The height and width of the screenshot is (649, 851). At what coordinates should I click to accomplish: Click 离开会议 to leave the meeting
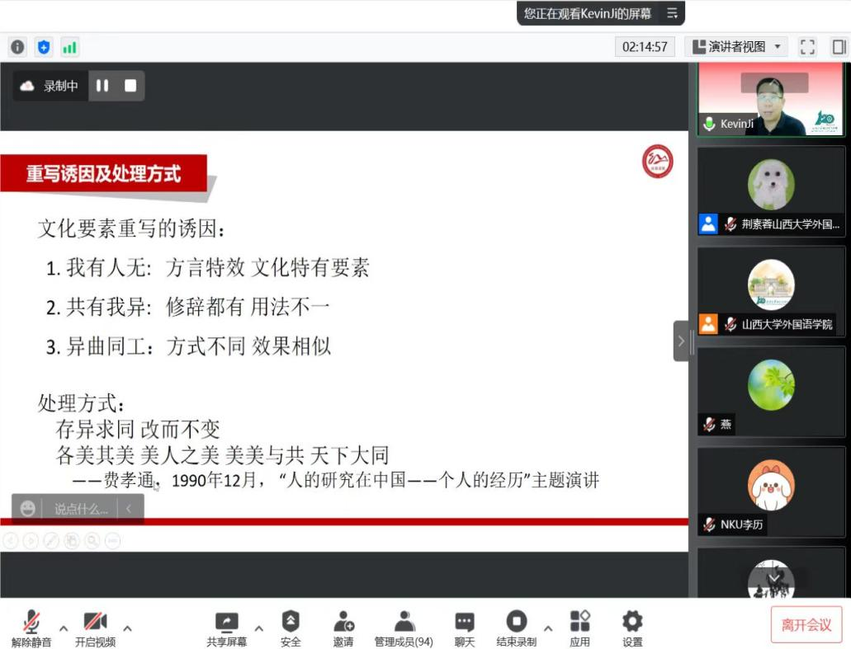[x=806, y=624]
